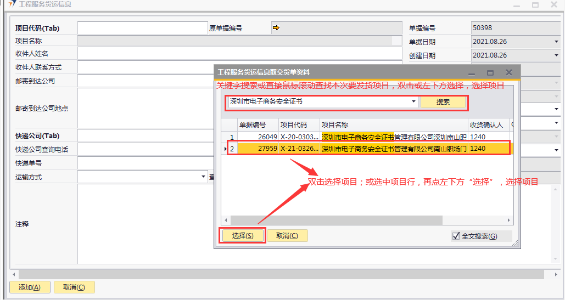Click the app logo icon in main title bar
The image size is (565, 300).
pos(12,4)
